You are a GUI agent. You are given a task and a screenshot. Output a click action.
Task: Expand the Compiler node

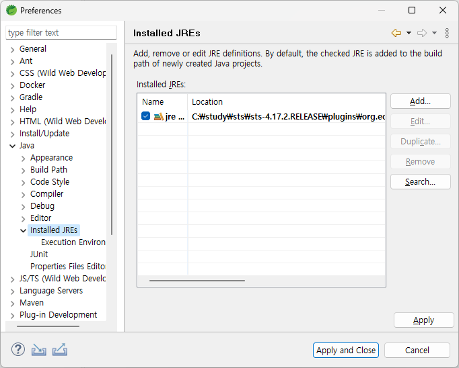tap(23, 195)
